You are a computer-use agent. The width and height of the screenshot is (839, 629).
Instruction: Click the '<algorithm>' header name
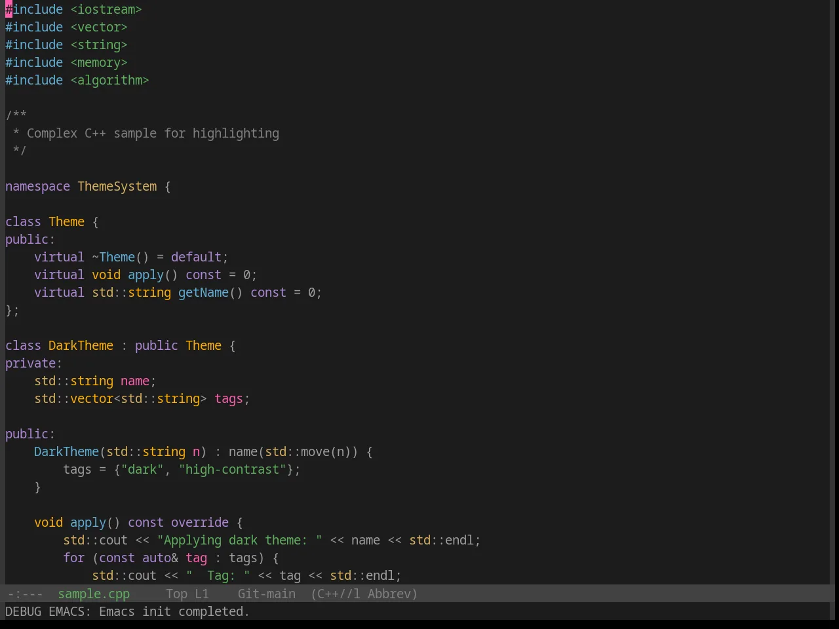pyautogui.click(x=110, y=80)
